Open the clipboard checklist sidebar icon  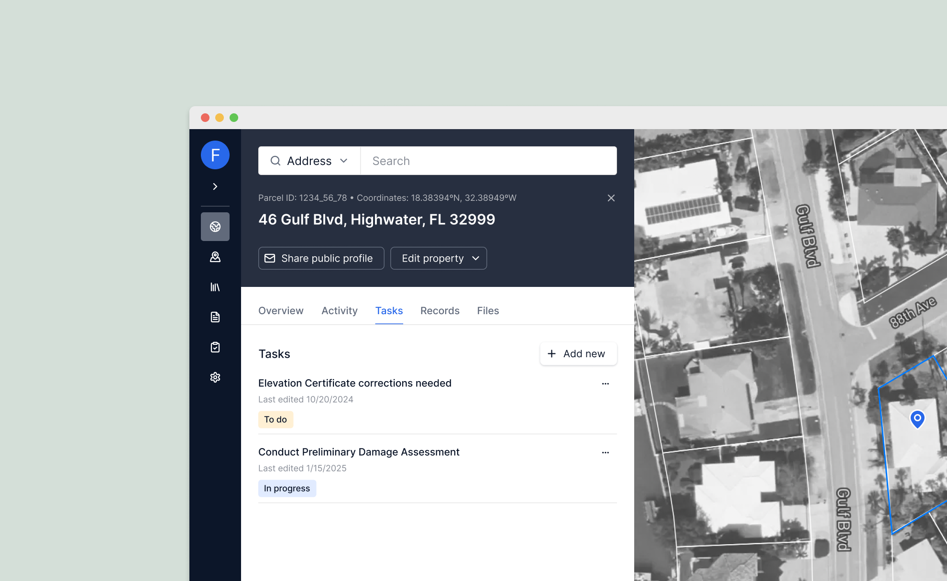[x=215, y=347]
